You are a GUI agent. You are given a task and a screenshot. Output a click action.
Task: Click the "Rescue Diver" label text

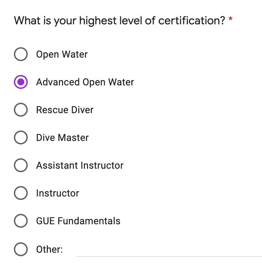click(x=65, y=110)
